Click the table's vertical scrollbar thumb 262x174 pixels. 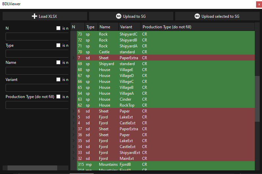click(x=257, y=99)
